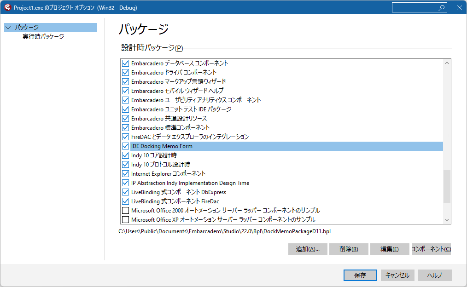Toggle Internet Explorer コンポーネント checkbox

tap(125, 174)
